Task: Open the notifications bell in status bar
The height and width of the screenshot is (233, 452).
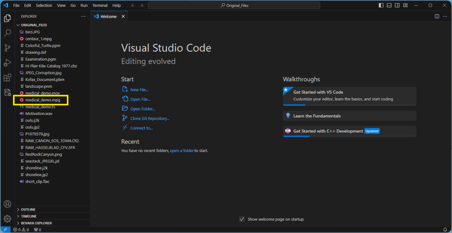Action: (x=445, y=229)
